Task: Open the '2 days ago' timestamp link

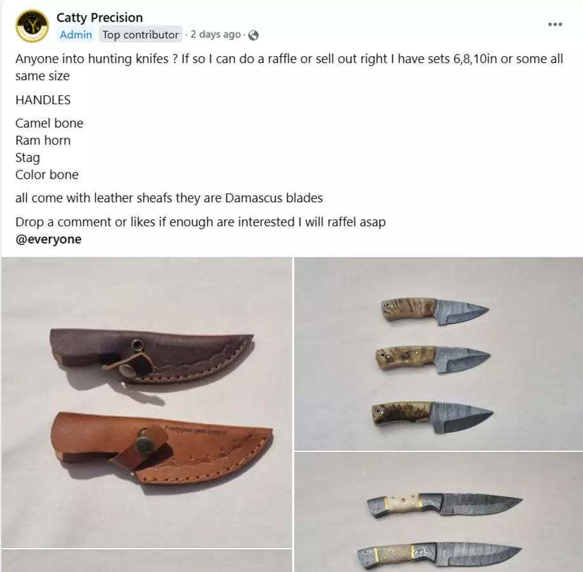Action: [x=216, y=34]
